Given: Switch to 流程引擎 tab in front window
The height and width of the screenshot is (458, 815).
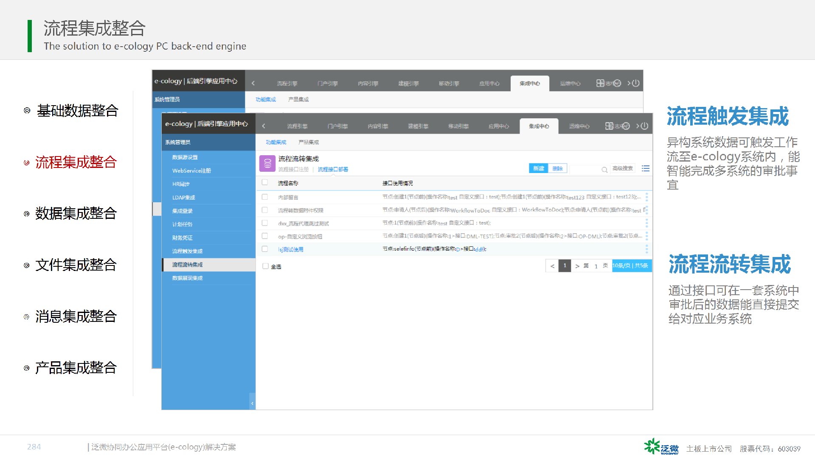Looking at the screenshot, I should (297, 126).
